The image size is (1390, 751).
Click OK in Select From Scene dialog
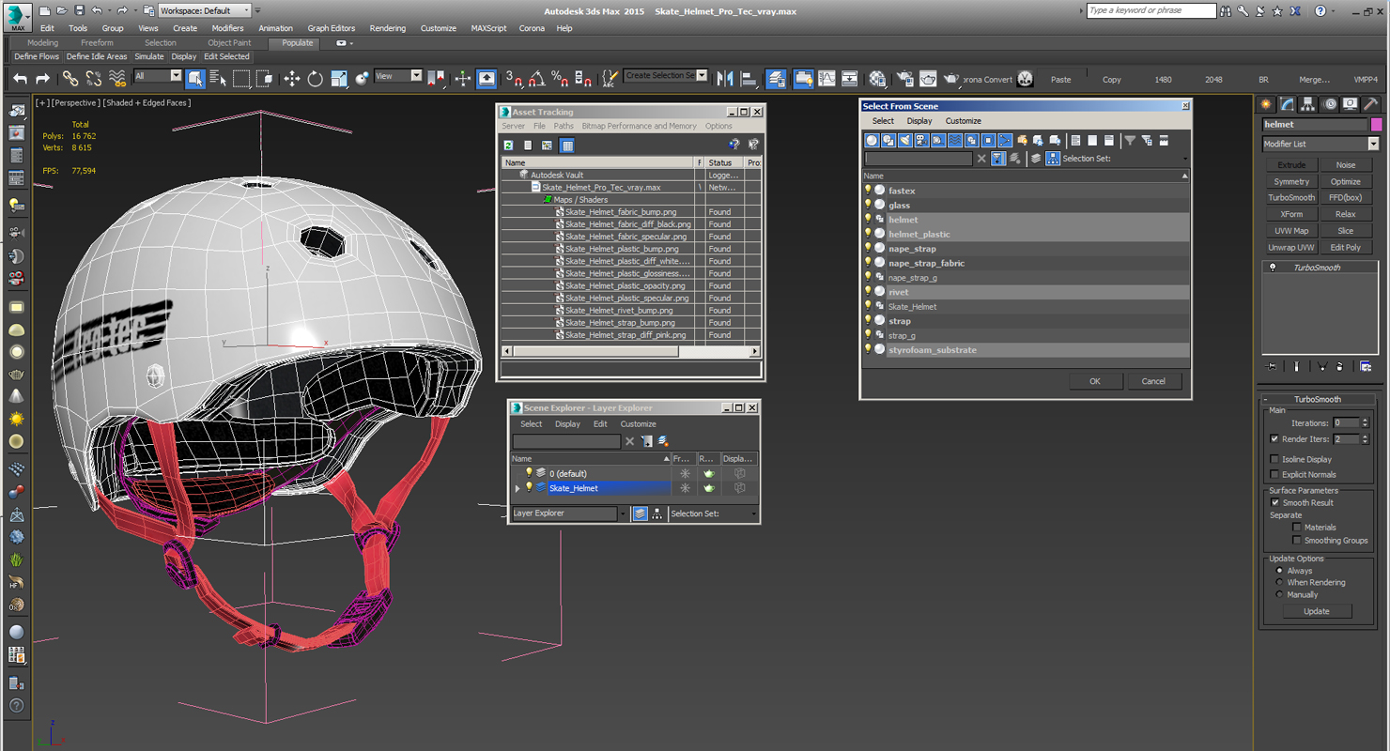point(1094,381)
